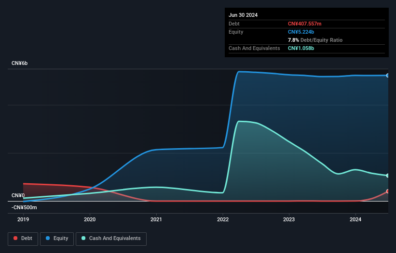Select the Equity endpoint marker on chart
Screen dimensions: 396x253
click(388, 75)
